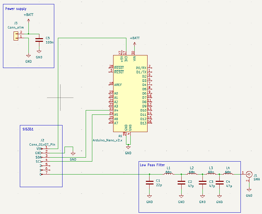Click the "SI5351" box title
This screenshot has width=262, height=214.
[28, 129]
